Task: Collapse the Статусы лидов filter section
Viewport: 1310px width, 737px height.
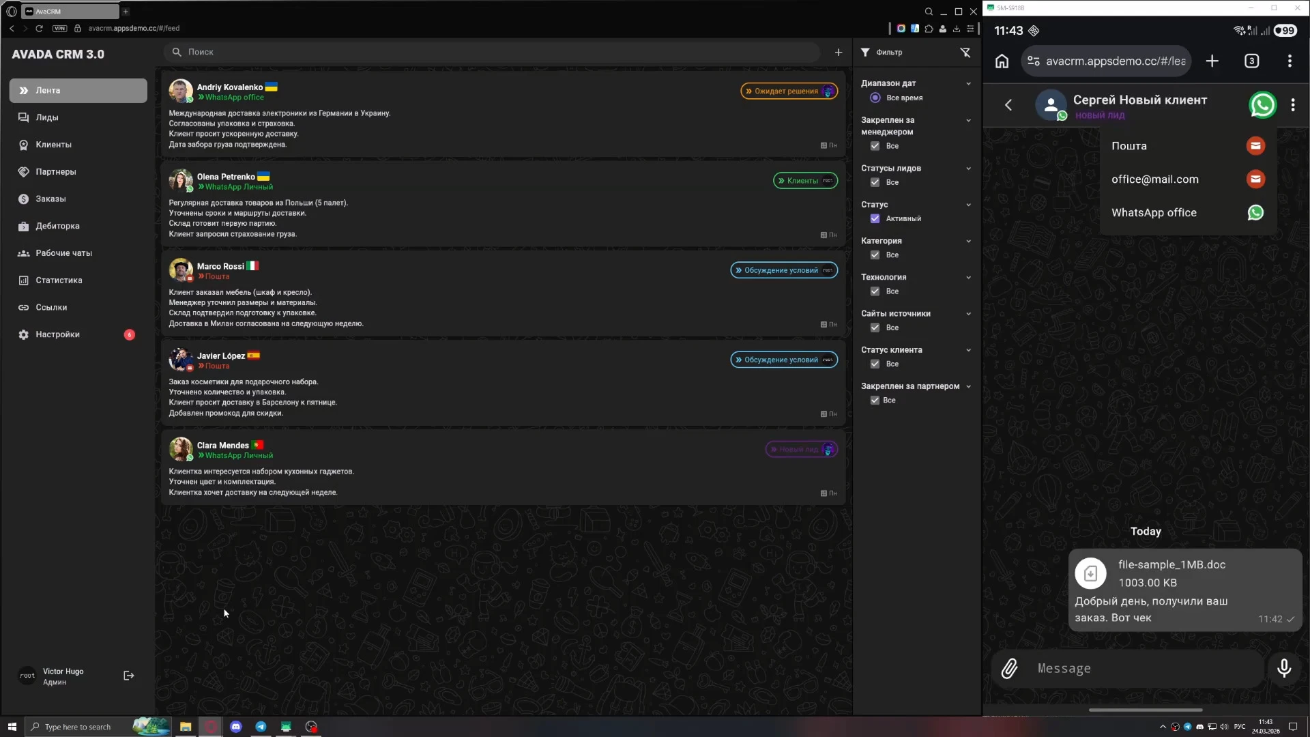Action: [968, 169]
